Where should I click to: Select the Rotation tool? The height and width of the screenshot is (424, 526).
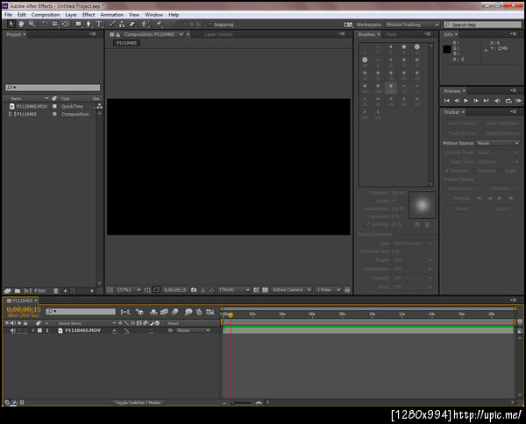pyautogui.click(x=45, y=25)
